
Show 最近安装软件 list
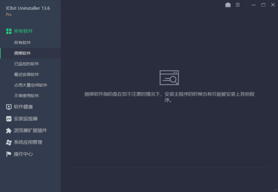(x=26, y=74)
